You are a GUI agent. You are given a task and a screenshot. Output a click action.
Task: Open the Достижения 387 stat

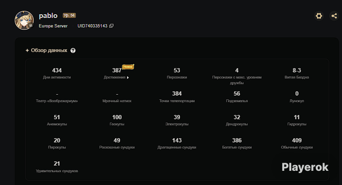click(x=117, y=73)
